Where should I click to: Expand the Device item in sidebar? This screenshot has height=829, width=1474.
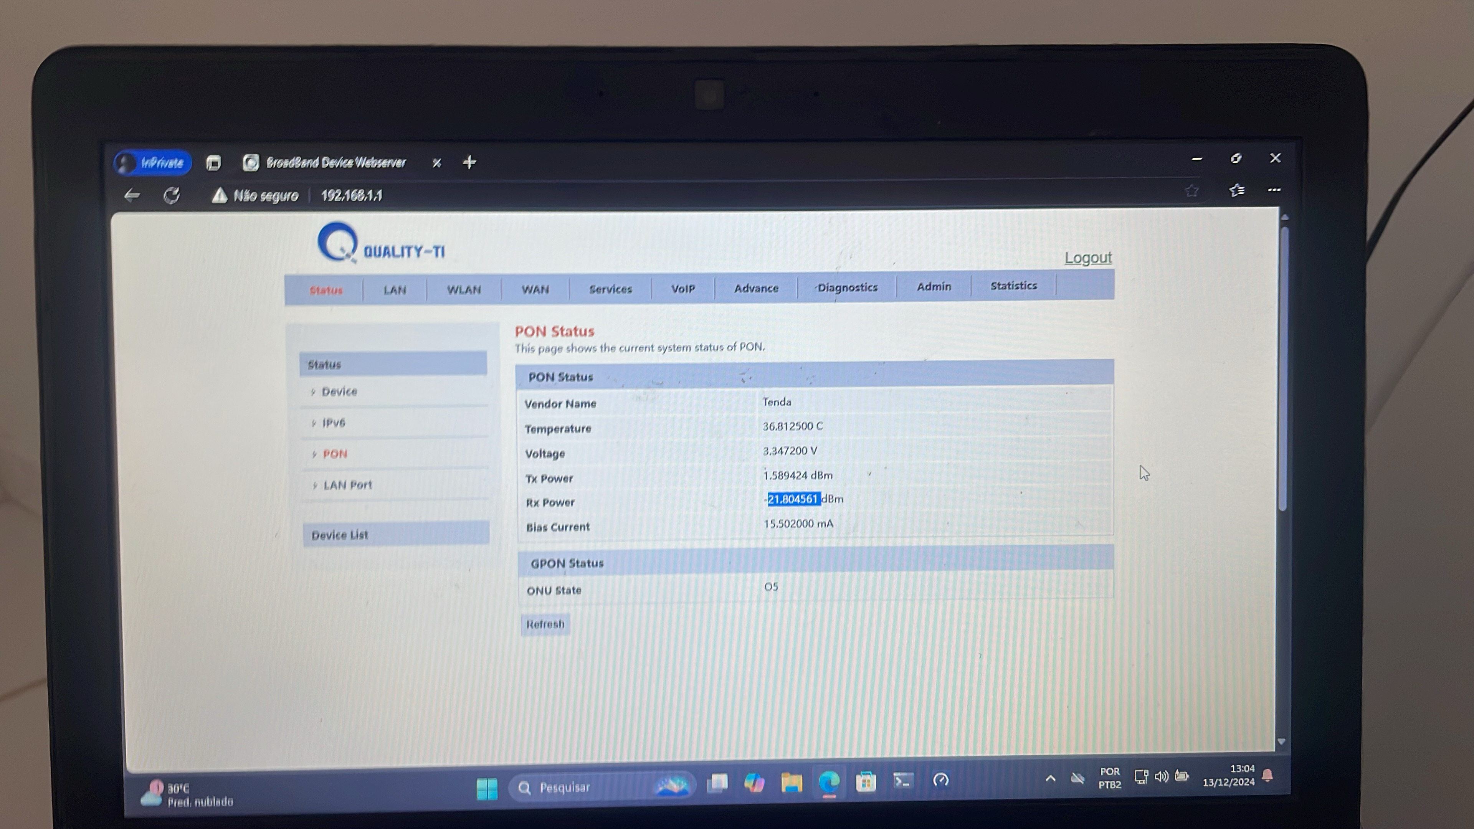click(x=339, y=392)
